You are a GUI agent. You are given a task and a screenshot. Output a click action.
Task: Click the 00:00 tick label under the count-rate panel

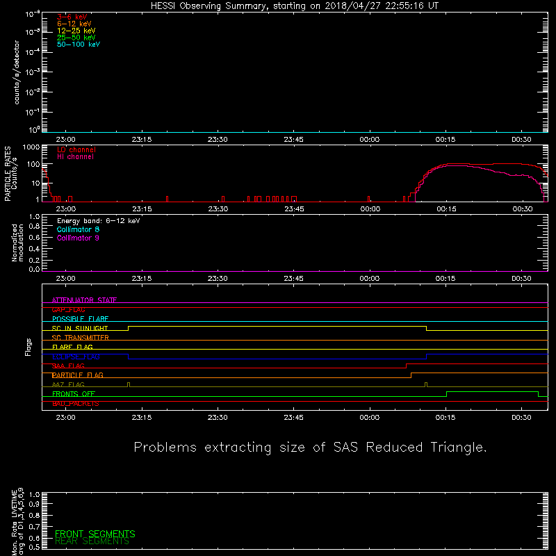pos(370,140)
